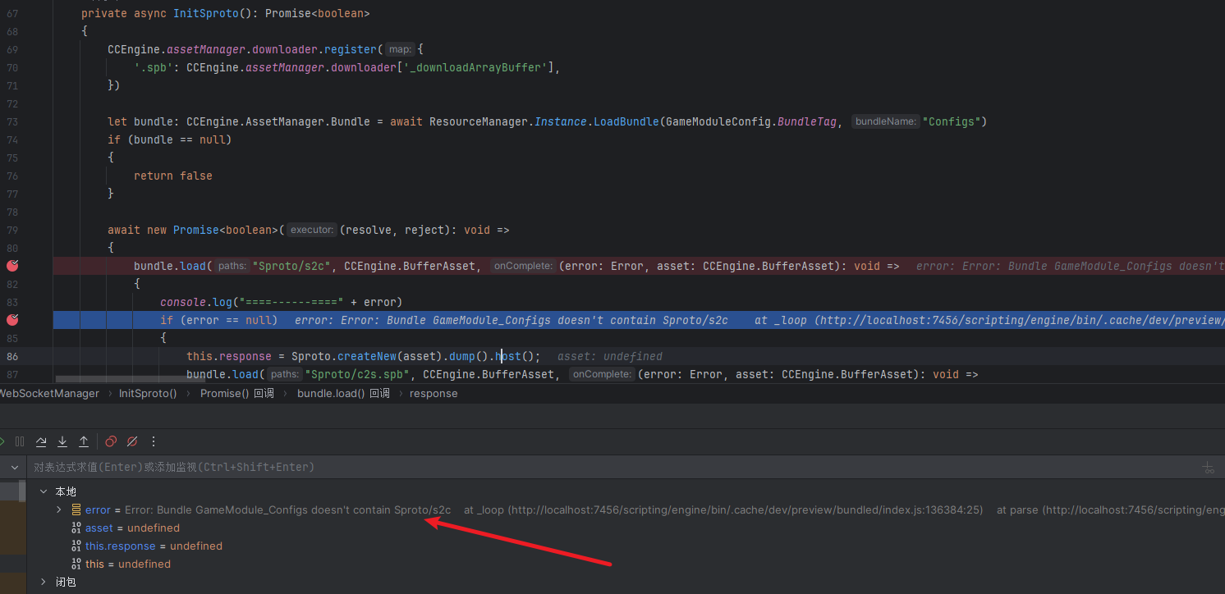Click line number 86 in the gutter

click(12, 356)
